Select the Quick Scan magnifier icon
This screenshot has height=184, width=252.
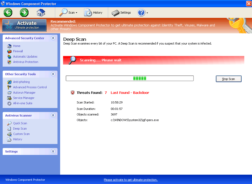pos(9,123)
